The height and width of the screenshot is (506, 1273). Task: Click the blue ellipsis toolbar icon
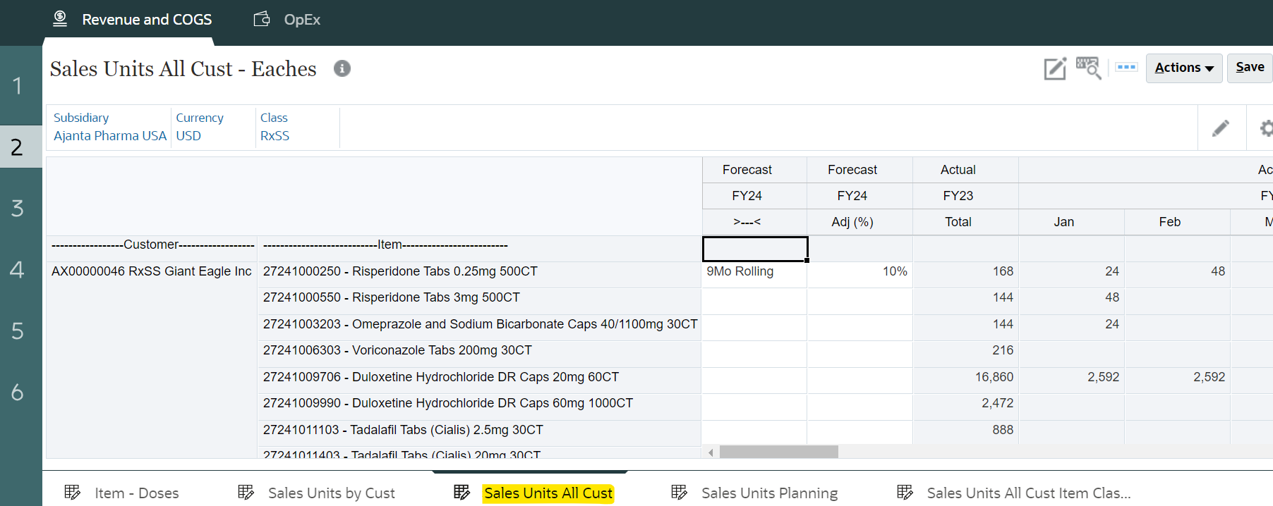coord(1126,68)
